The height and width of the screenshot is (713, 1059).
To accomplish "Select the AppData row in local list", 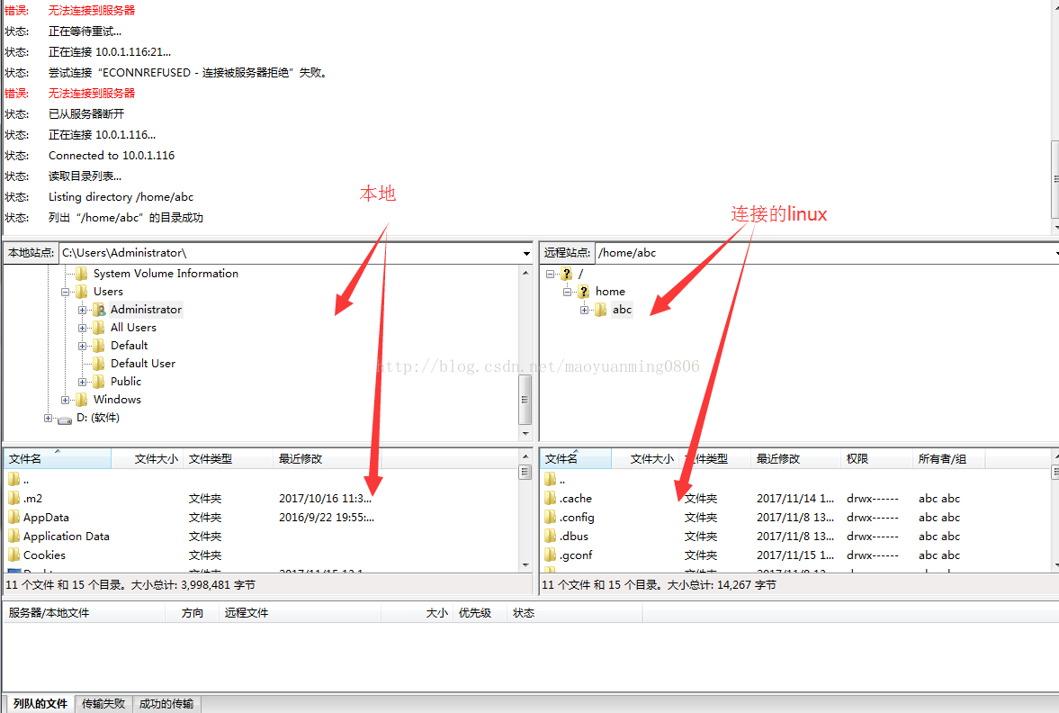I will (x=261, y=517).
